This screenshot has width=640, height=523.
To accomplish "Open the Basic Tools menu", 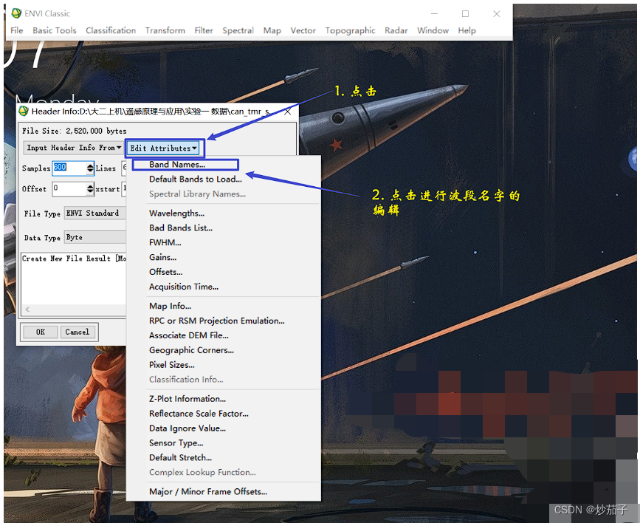I will coord(55,30).
